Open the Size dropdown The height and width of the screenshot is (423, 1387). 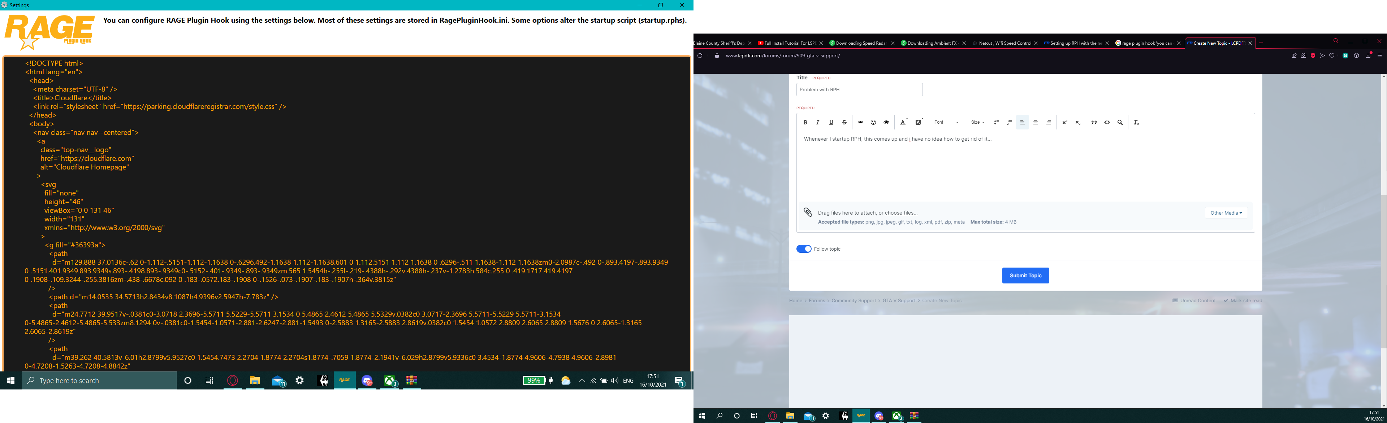[x=978, y=123]
